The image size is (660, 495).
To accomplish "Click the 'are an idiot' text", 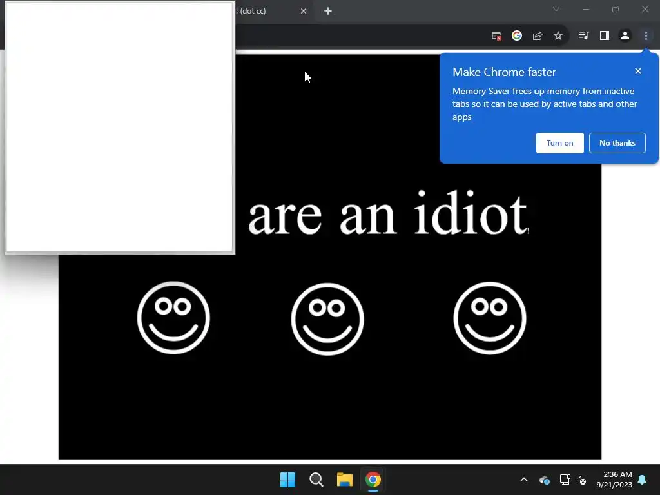I will pos(387,214).
